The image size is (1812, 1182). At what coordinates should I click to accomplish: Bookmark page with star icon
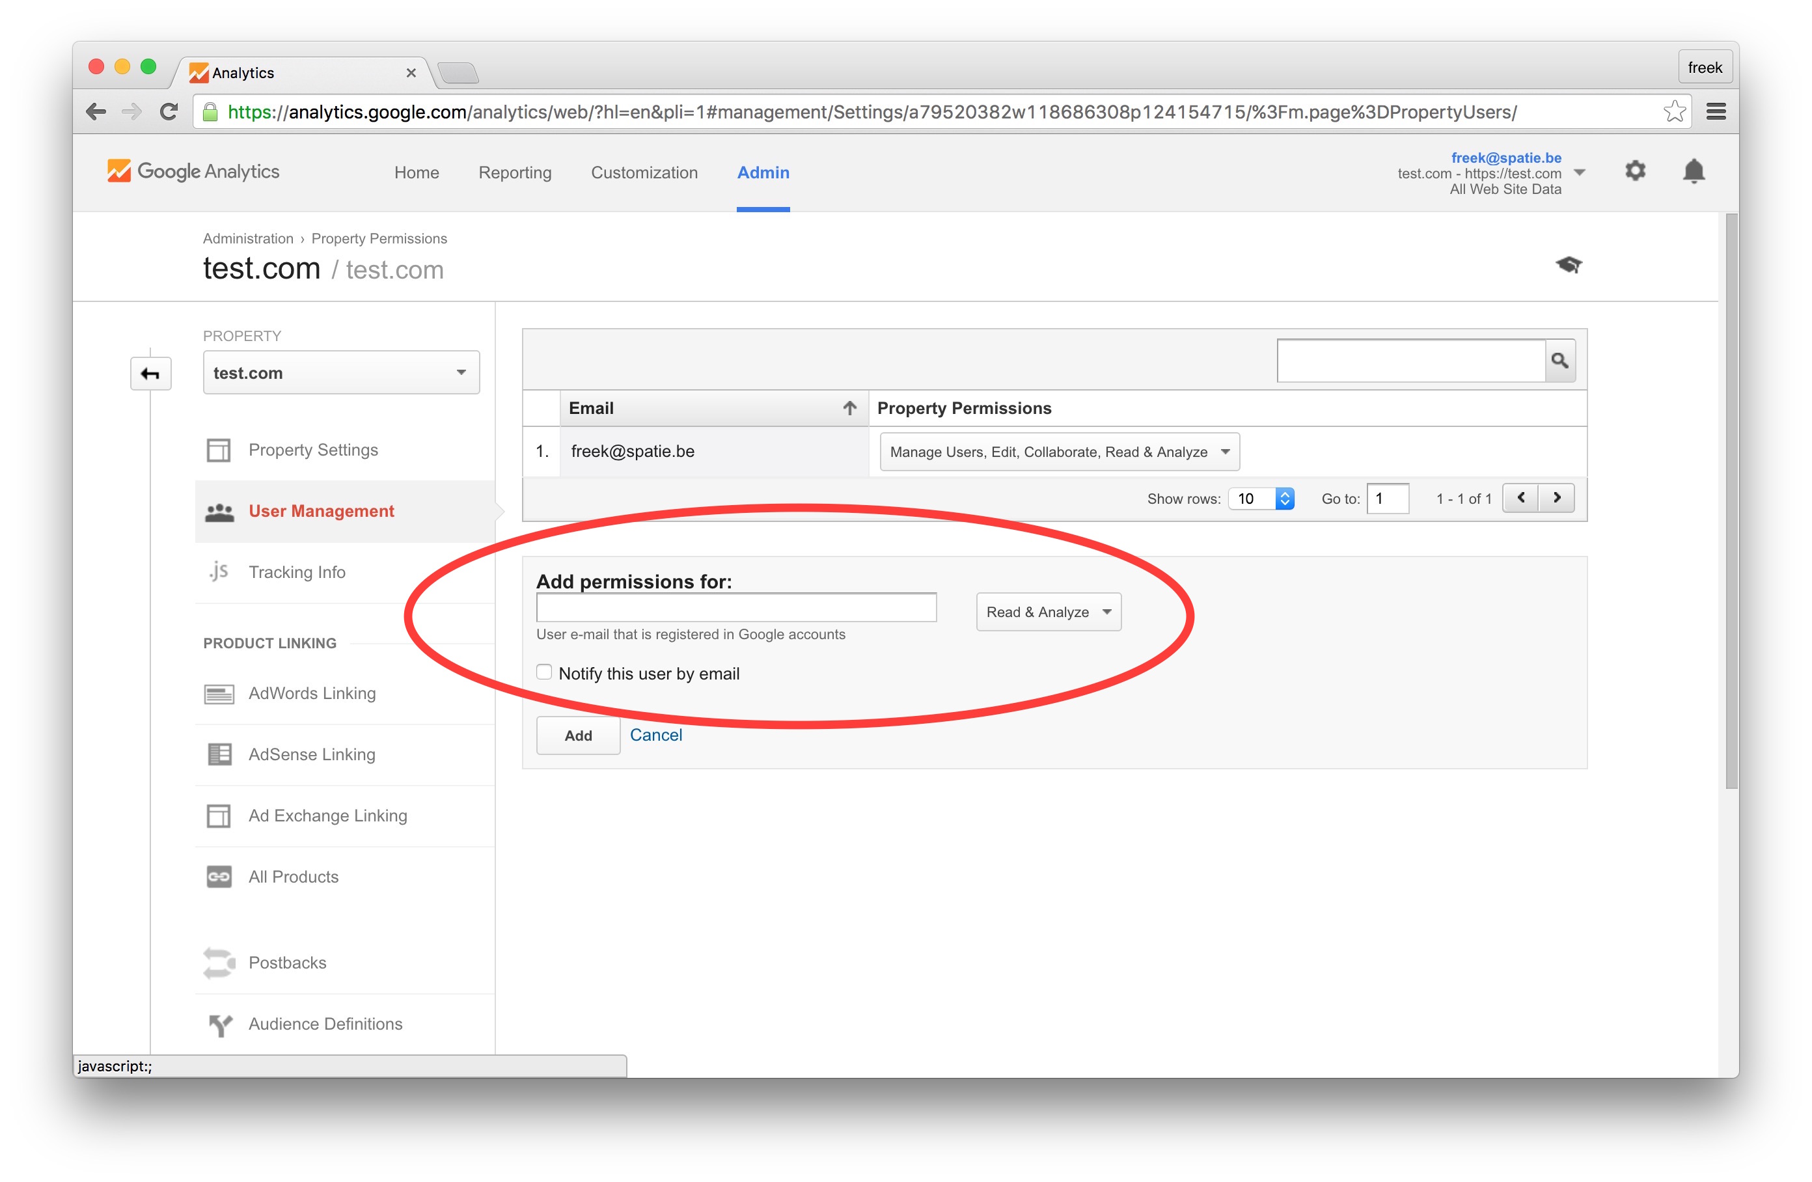[x=1673, y=112]
